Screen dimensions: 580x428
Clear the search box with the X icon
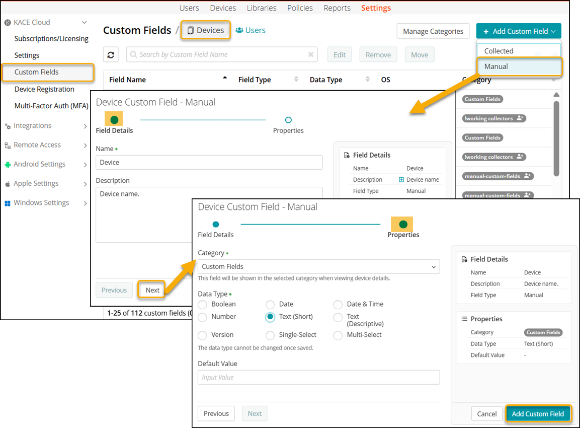click(x=311, y=55)
